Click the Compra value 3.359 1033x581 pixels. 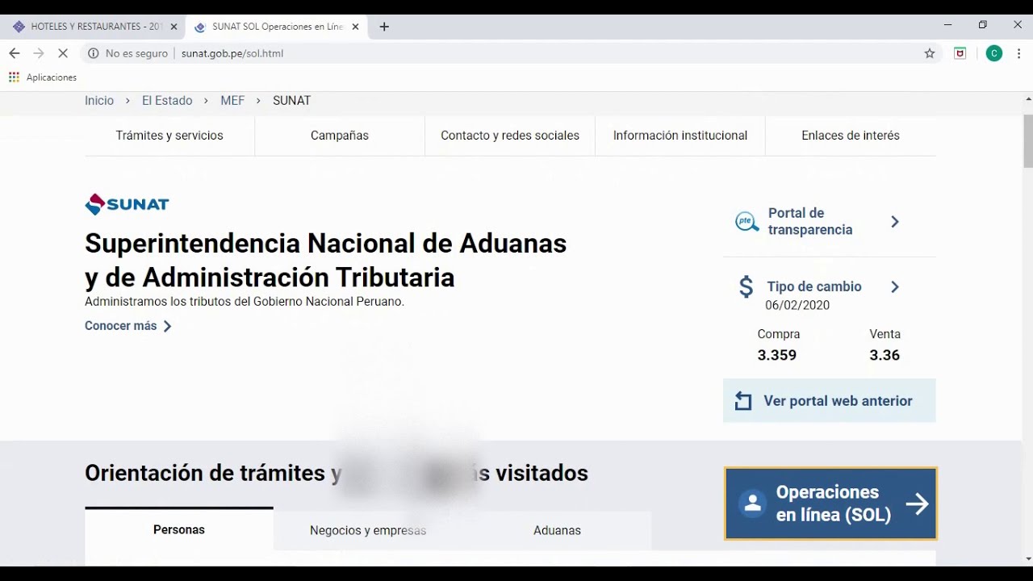(x=777, y=355)
